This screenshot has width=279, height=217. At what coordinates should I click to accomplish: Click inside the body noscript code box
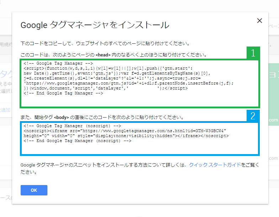click(x=140, y=147)
